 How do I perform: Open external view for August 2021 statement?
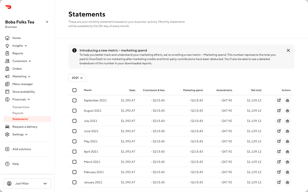pos(279,110)
